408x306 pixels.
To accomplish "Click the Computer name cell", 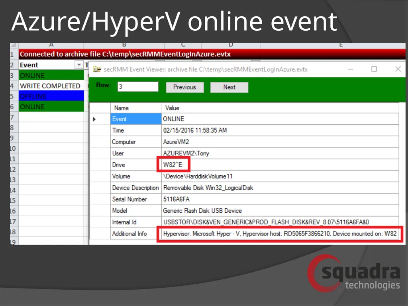I will point(136,142).
